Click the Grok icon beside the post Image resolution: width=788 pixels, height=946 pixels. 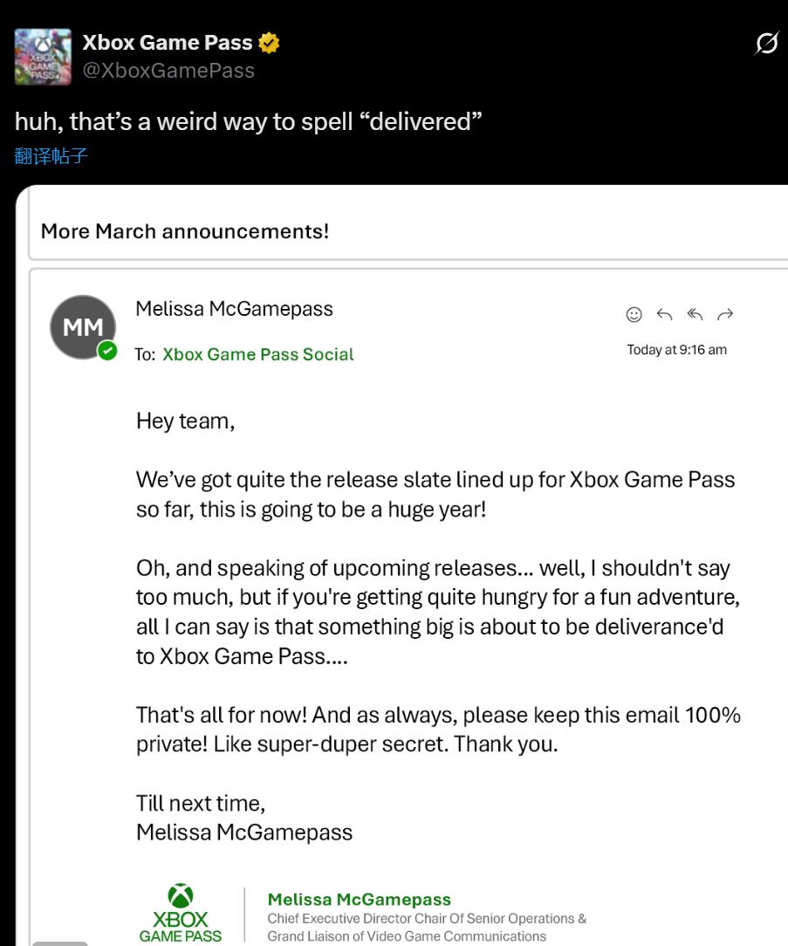[x=766, y=45]
